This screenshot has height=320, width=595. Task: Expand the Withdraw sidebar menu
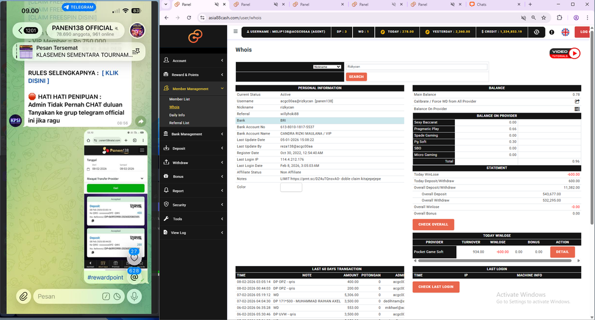[x=193, y=162]
